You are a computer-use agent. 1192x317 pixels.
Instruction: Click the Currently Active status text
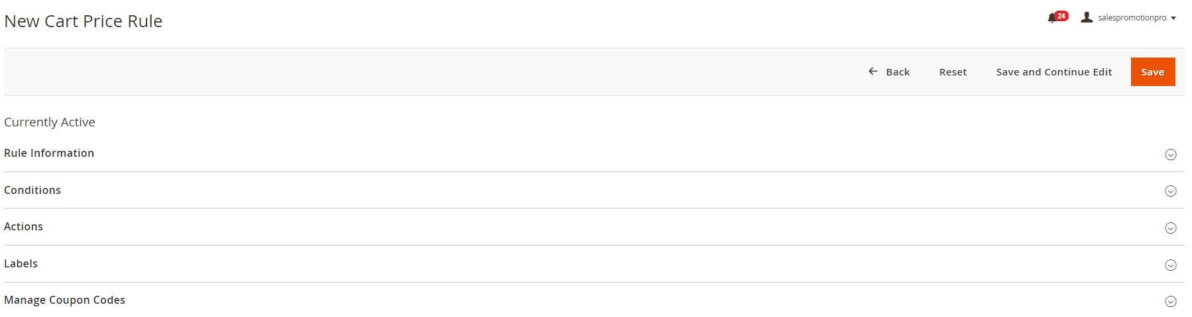pyautogui.click(x=50, y=122)
